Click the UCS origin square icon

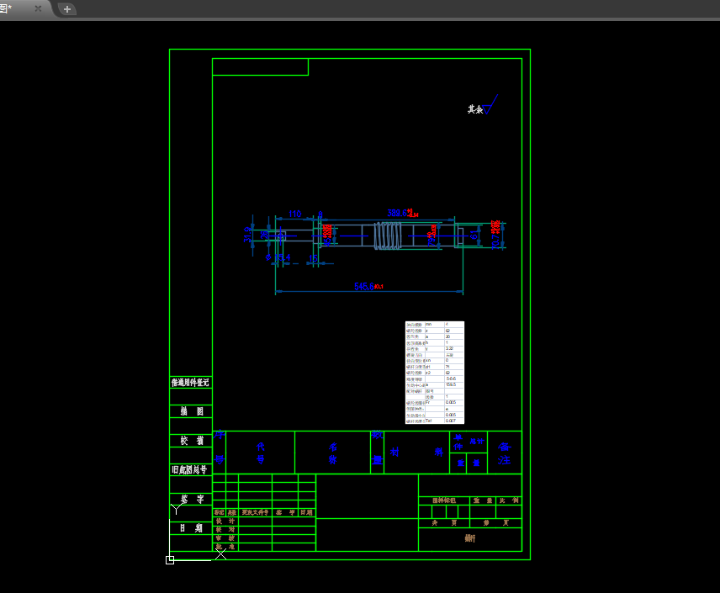[x=170, y=560]
